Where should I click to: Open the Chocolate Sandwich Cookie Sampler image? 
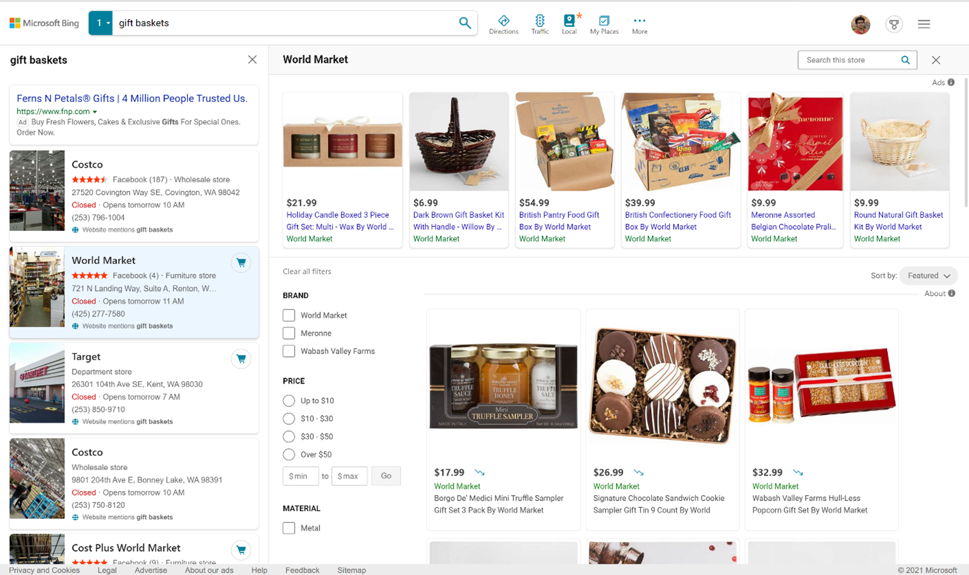pos(662,386)
